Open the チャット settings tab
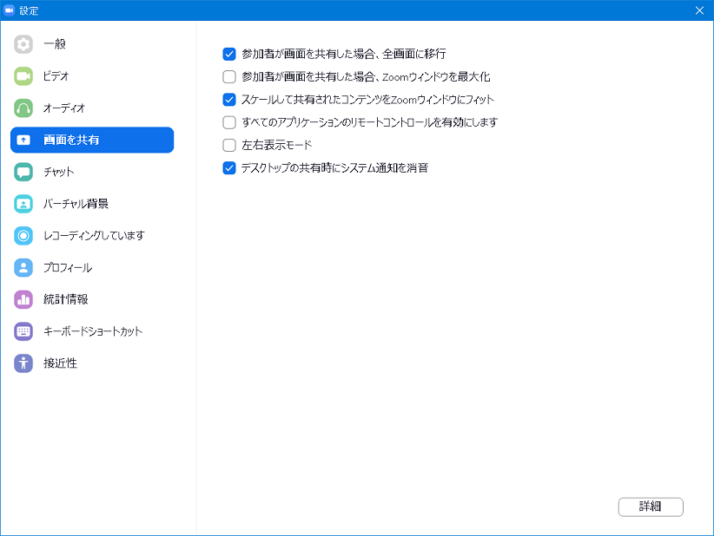 pyautogui.click(x=92, y=172)
